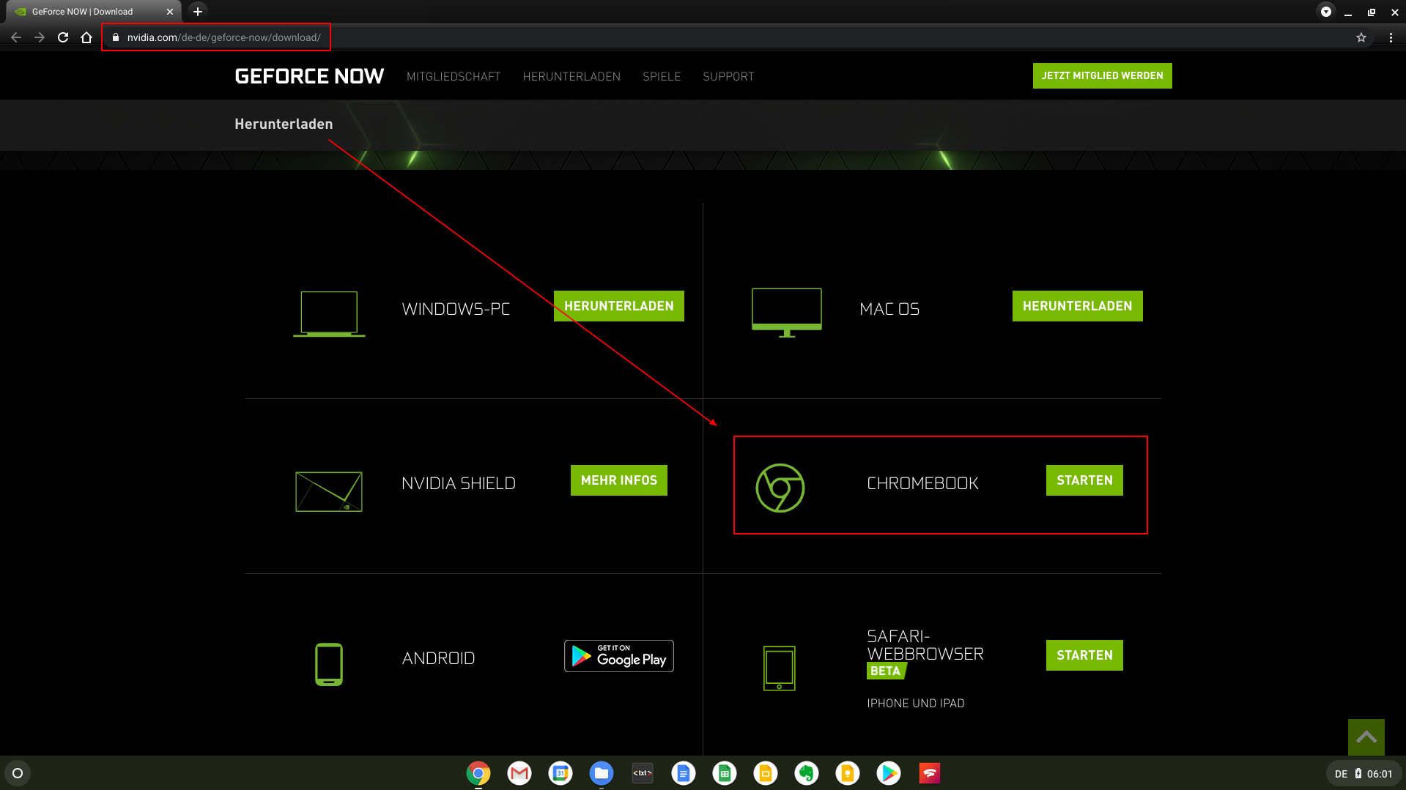Open Stadia from the shelf
The image size is (1406, 790).
(x=930, y=773)
